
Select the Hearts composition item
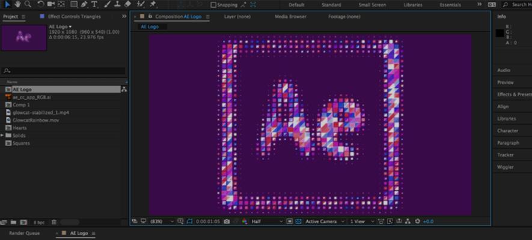20,128
